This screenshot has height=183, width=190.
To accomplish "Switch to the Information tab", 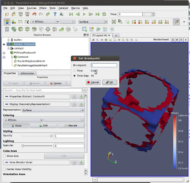I will 27,73.
